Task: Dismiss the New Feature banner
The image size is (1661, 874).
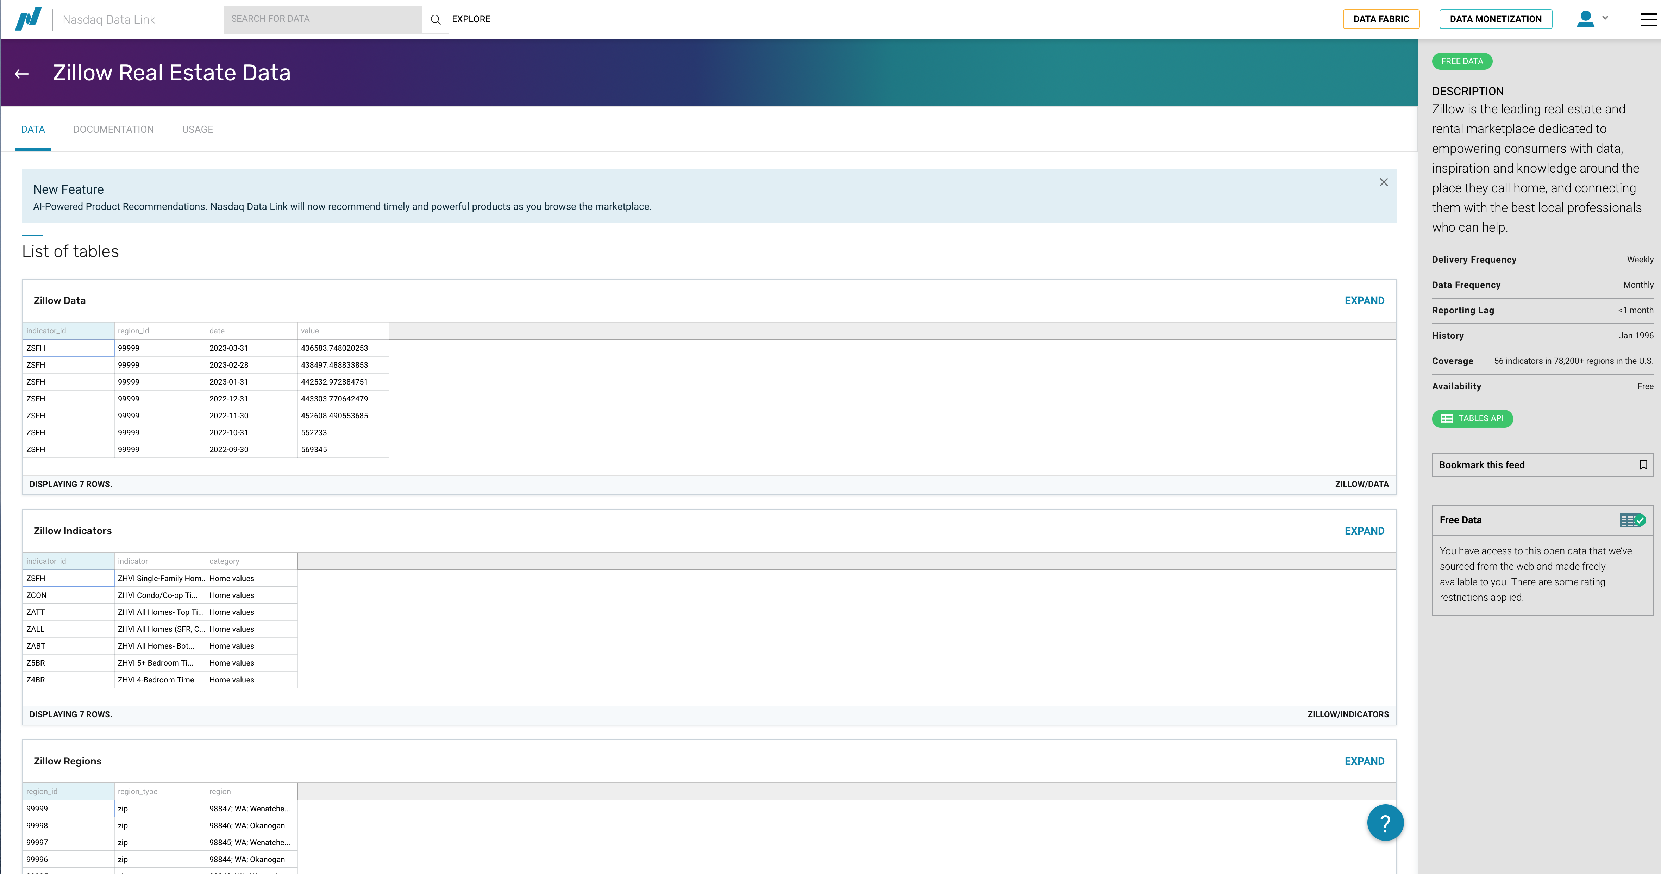Action: tap(1384, 182)
